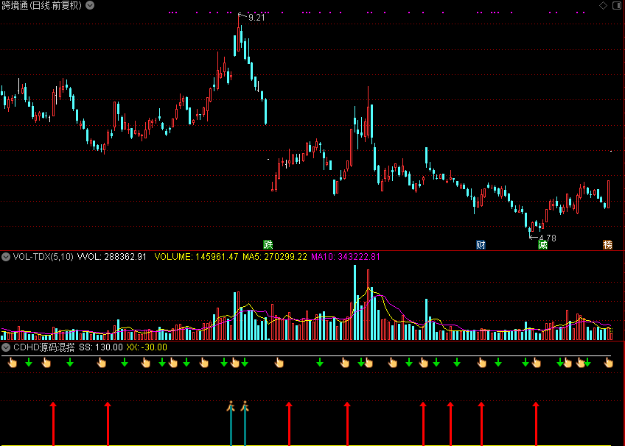Click the blue 财 event marker
This screenshot has height=446, width=625.
tap(481, 244)
